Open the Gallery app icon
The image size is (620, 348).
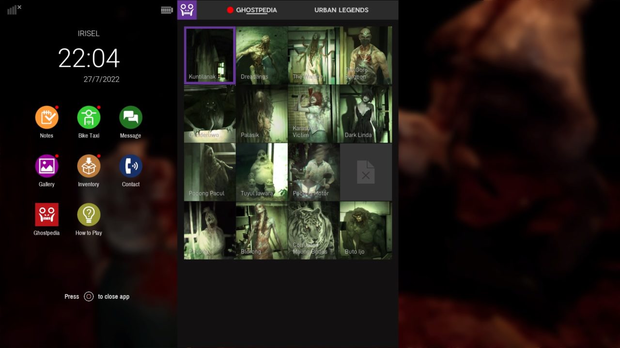coord(46,166)
